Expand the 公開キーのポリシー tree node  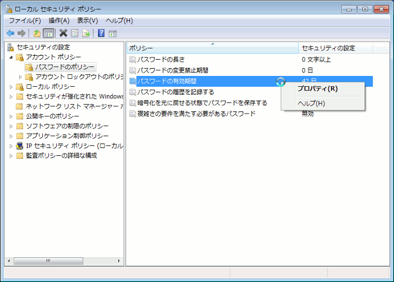(x=11, y=116)
